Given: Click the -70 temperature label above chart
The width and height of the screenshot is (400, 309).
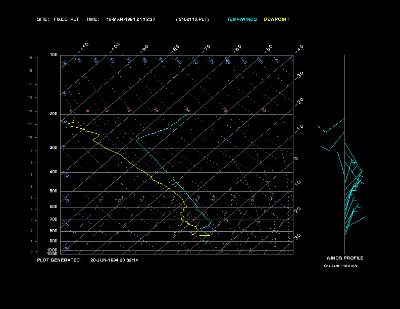Looking at the screenshot, I should (206, 49).
